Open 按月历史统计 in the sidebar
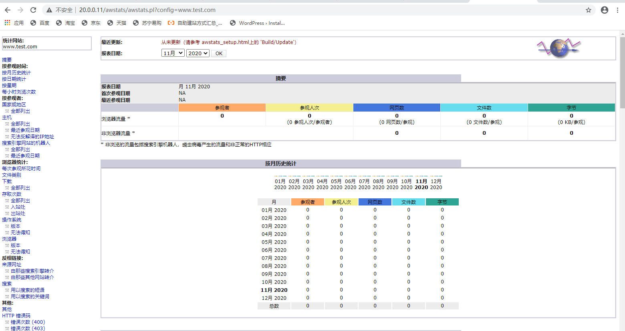This screenshot has width=625, height=331. 16,73
